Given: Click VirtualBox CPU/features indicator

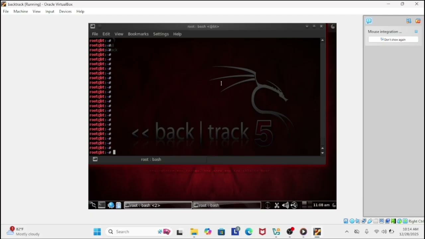Looking at the screenshot, I should (393, 221).
